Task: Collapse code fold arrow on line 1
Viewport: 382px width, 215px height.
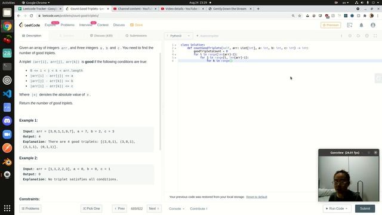Action: tap(175, 45)
